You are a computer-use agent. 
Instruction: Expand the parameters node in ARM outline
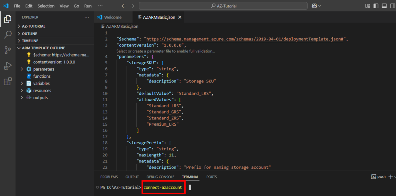coord(22,69)
